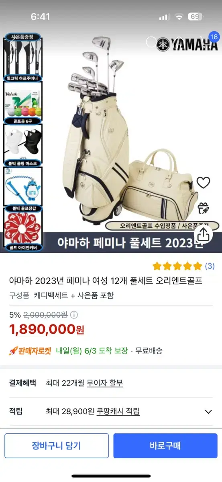Open the five-star rating reviews

(x=177, y=266)
